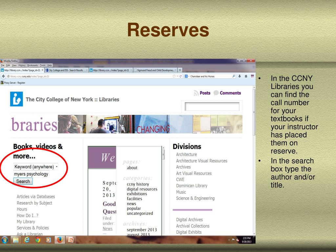Click the CCNY Libraries logo icon

(16, 99)
